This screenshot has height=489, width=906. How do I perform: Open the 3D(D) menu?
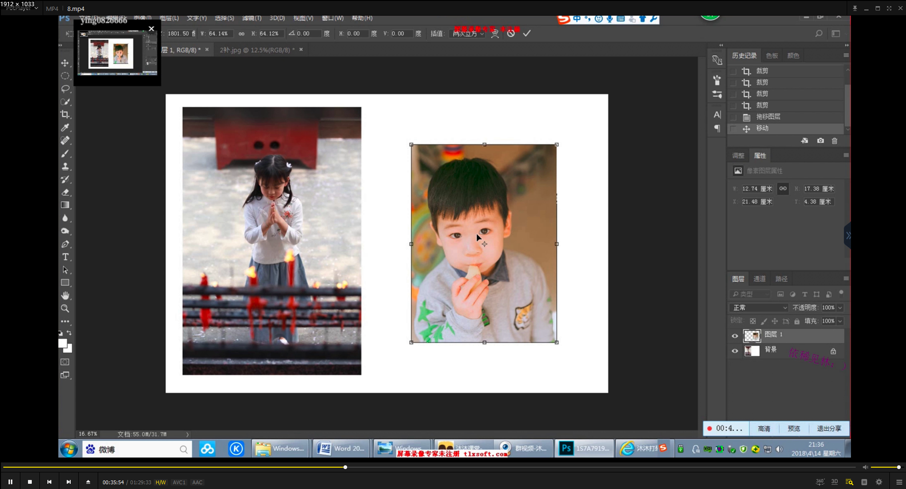[277, 18]
